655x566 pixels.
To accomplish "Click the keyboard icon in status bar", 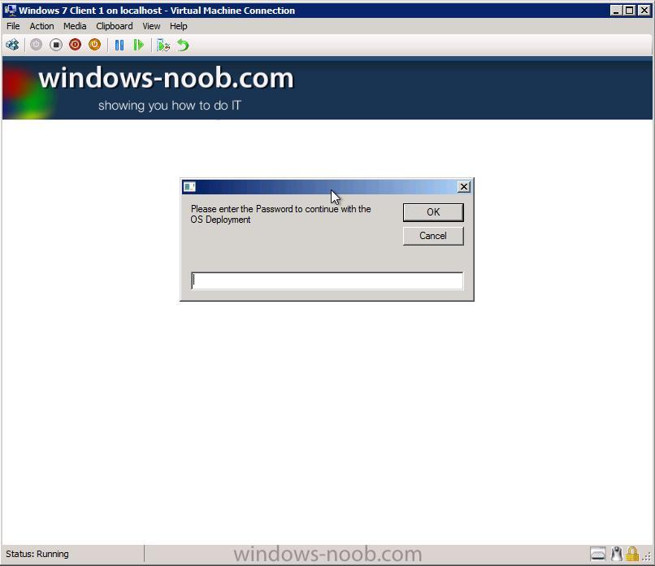I will (598, 554).
